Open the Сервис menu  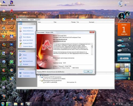click(x=32, y=20)
